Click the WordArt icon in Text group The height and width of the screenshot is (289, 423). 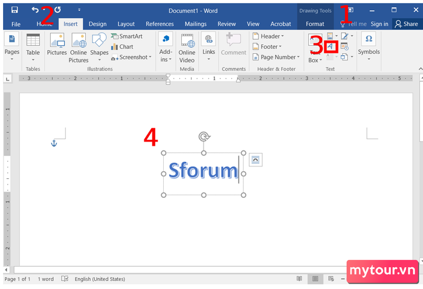[331, 47]
